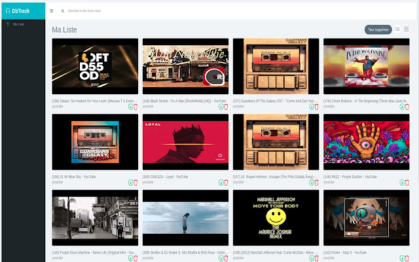Download the Rupert Holmes 'Escape' track
Viewport: 419px width, 262px height.
(312, 182)
